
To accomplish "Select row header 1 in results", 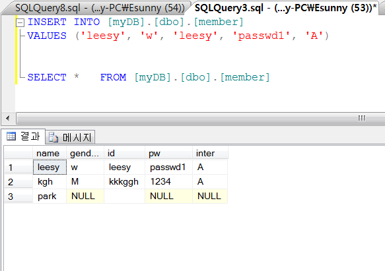I will point(18,167).
